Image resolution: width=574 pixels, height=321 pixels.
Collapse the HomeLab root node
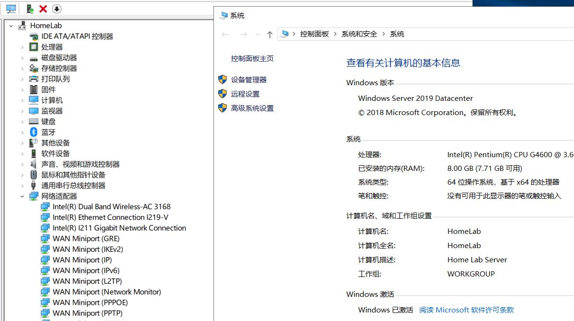pos(11,26)
